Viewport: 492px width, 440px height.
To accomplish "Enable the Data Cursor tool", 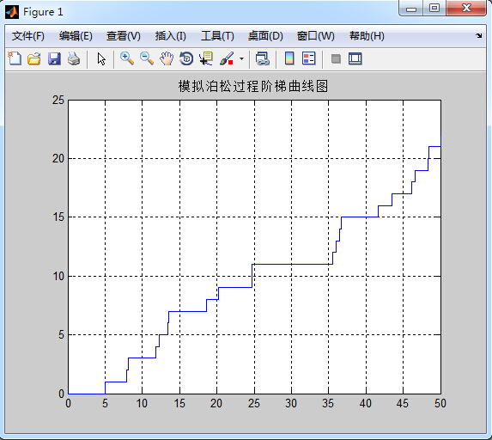I will pos(206,58).
